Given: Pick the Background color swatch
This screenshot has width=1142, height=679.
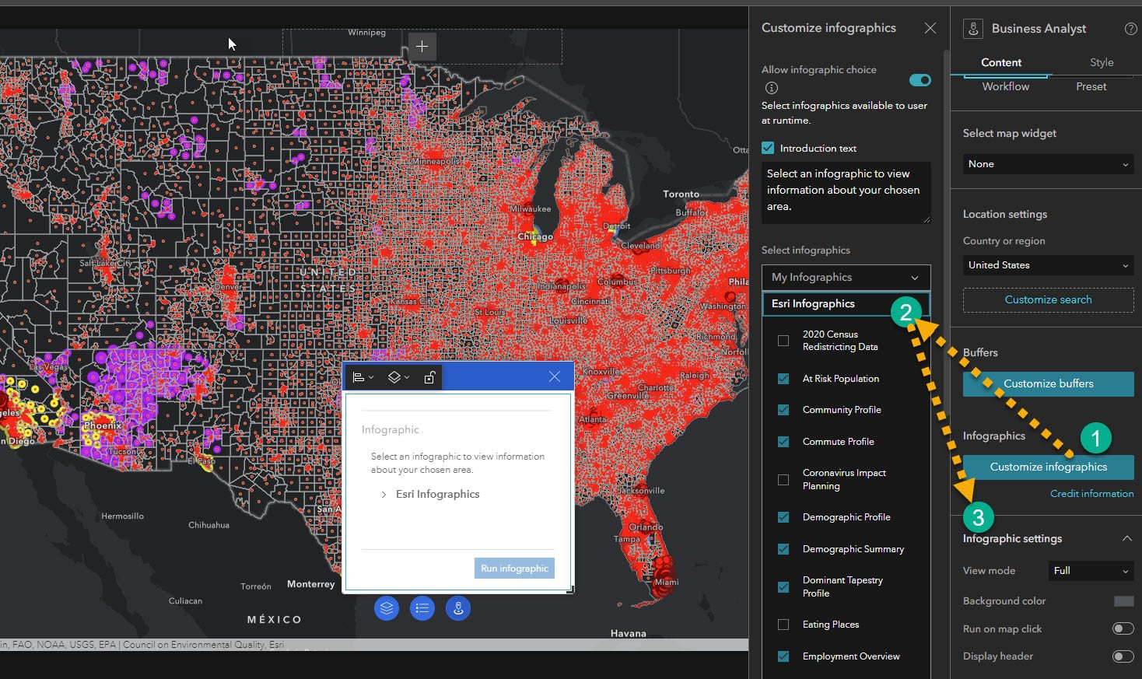Looking at the screenshot, I should [1123, 601].
